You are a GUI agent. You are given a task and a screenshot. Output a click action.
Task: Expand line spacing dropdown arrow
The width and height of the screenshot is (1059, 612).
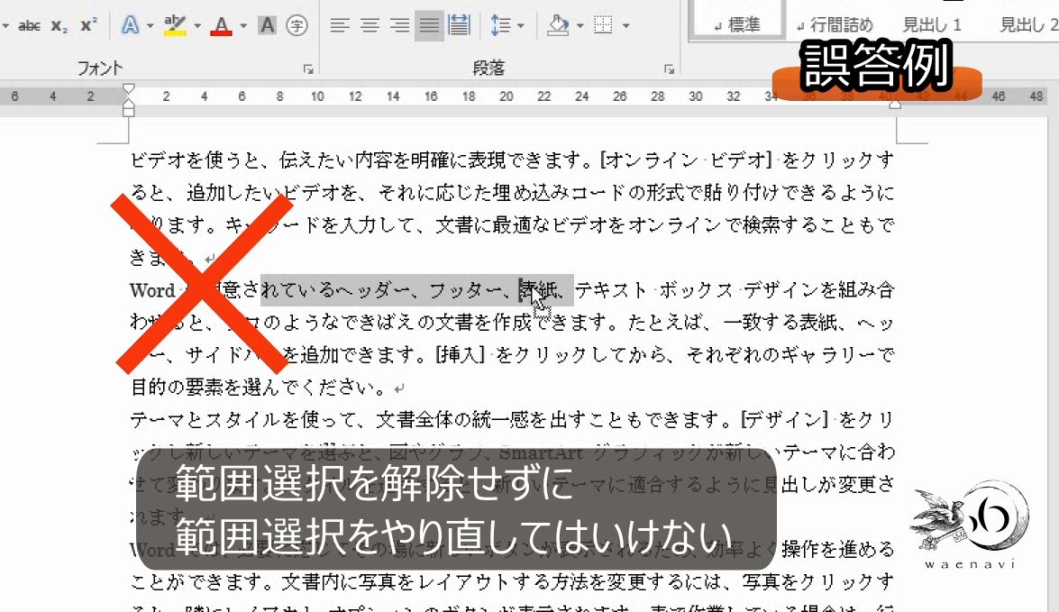520,25
